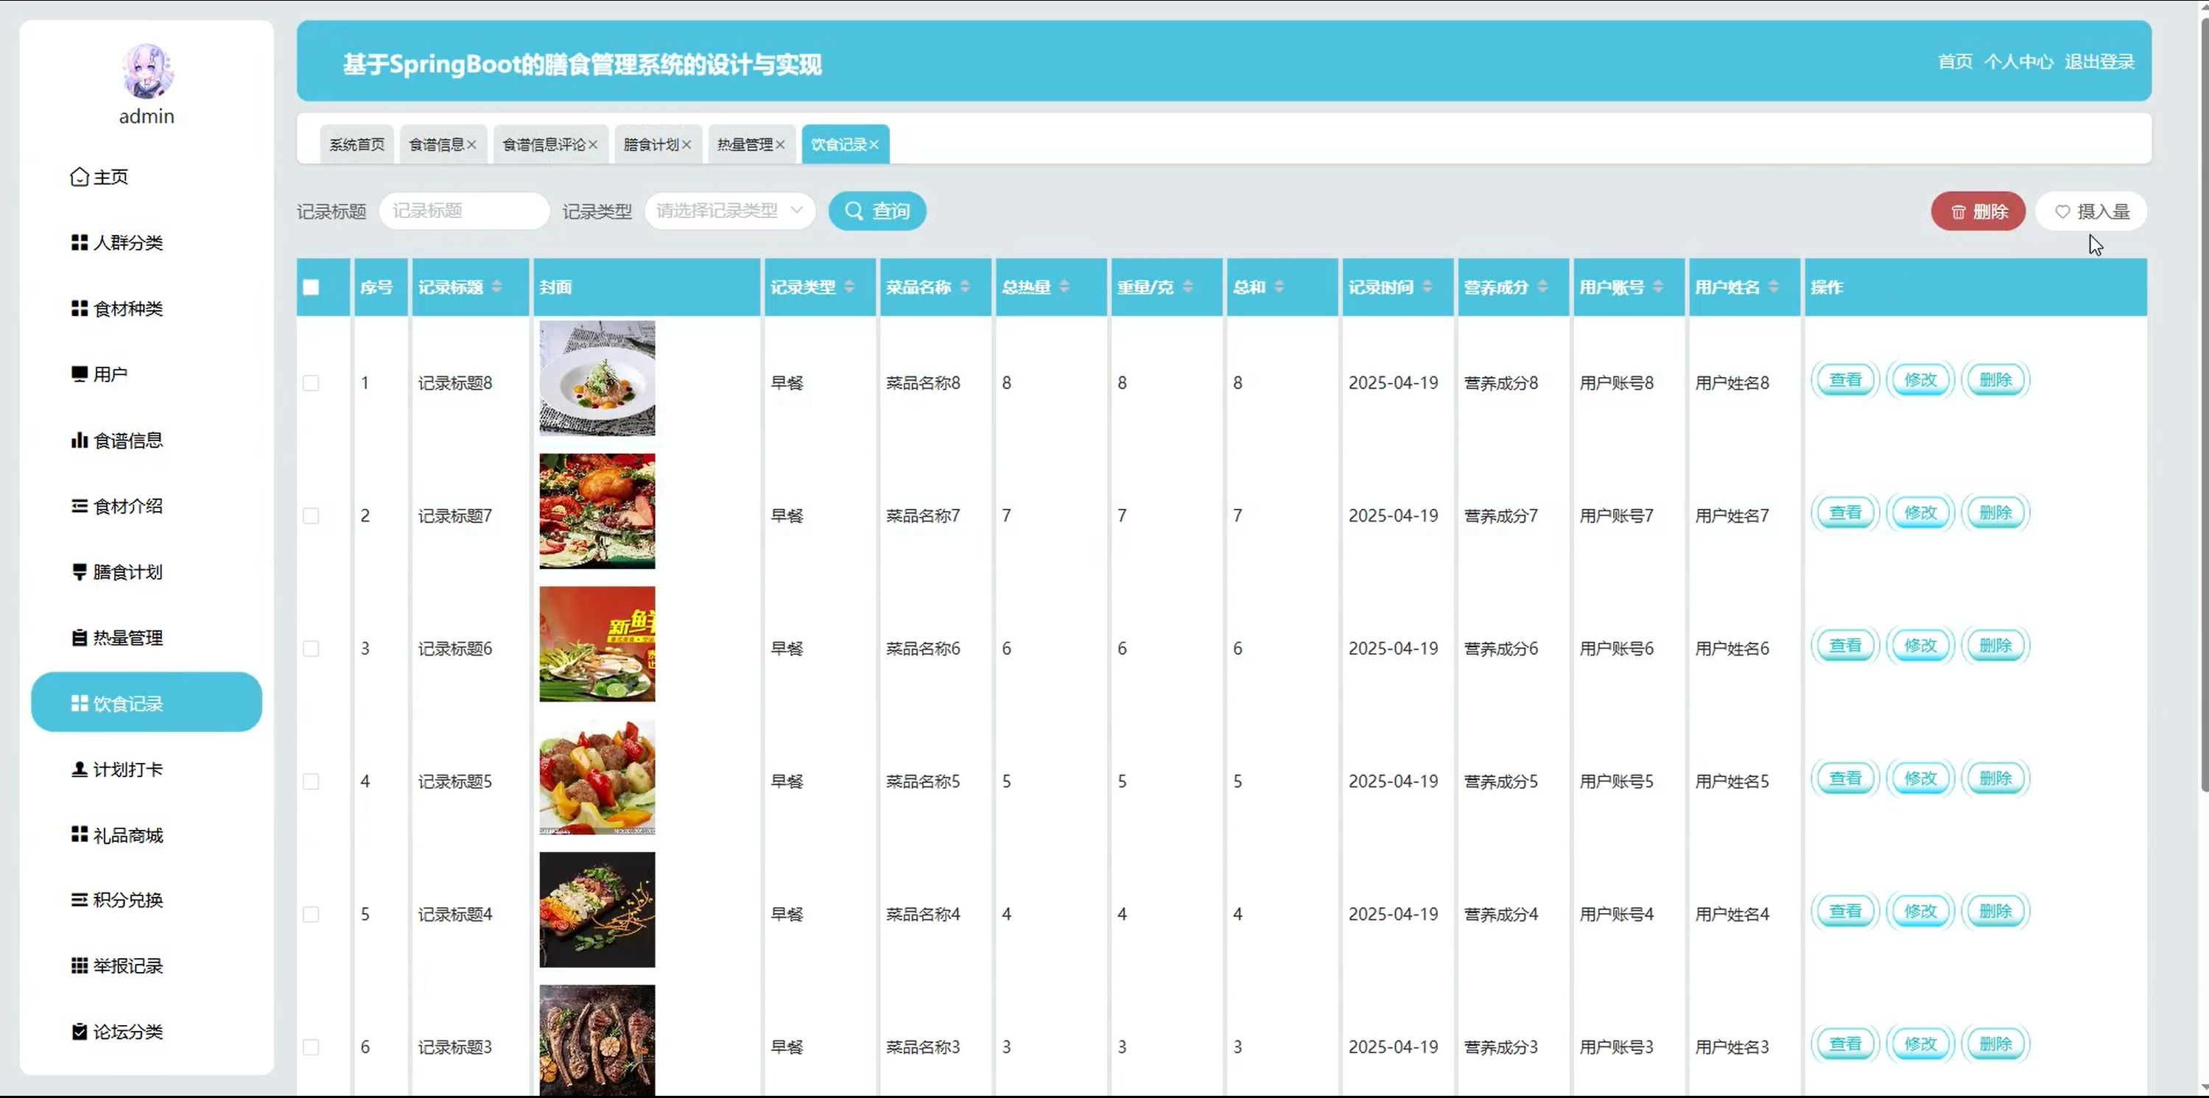This screenshot has height=1098, width=2209.
Task: Click the checklist icon beside 论坛分类
Action: [x=79, y=1031]
